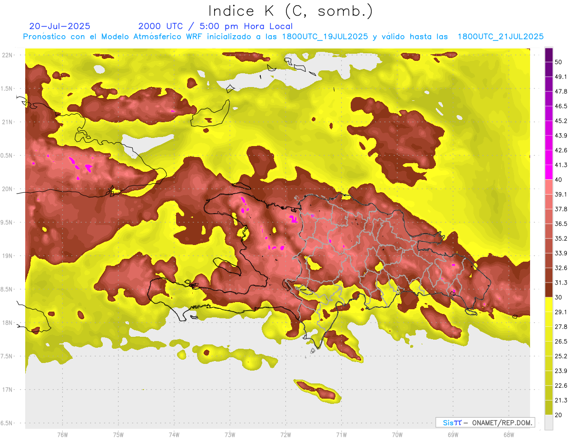
Task: Click the 'Indice K (C, somb.)' title
Action: point(290,11)
